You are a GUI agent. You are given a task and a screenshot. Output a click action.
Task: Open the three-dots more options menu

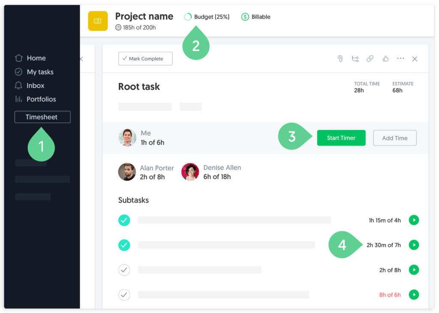401,58
